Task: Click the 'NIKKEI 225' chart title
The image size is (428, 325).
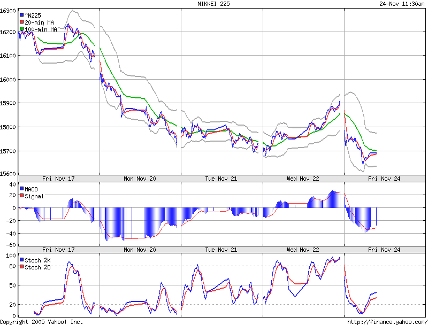Action: coord(213,4)
